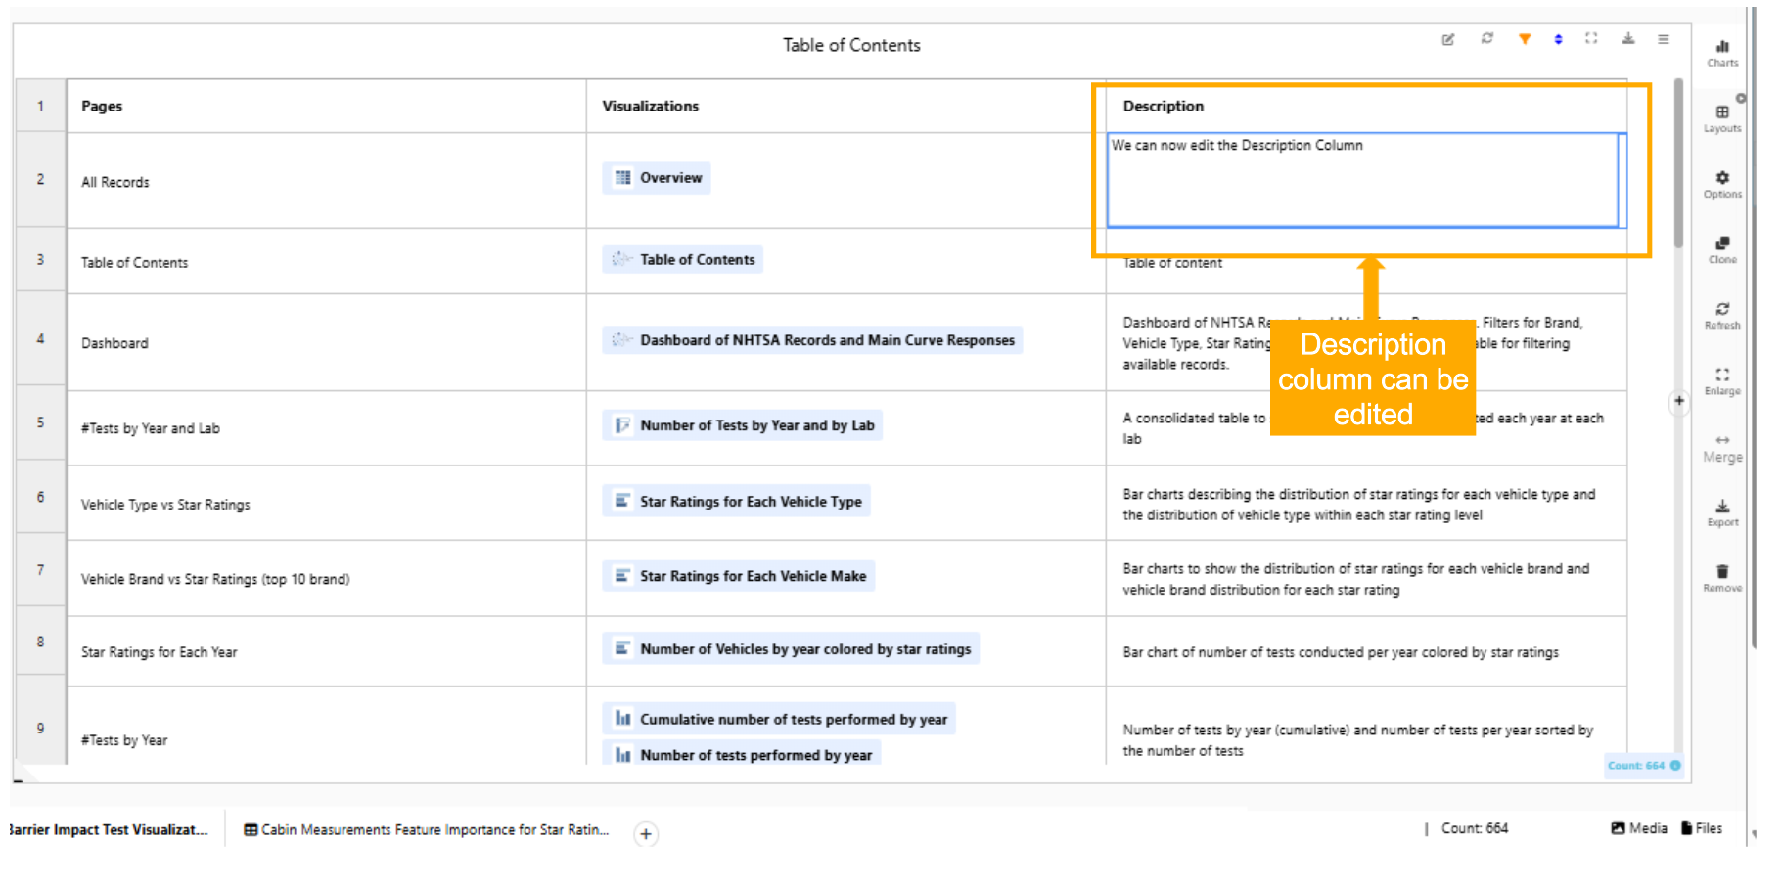Open the Overview visualization link
The height and width of the screenshot is (887, 1782).
pos(657,178)
